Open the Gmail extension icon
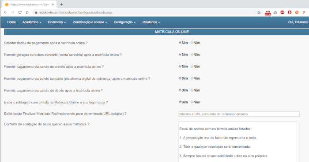309x162 pixels. tap(268, 13)
